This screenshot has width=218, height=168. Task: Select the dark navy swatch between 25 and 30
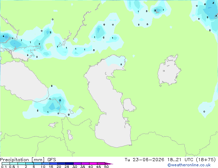click(x=69, y=164)
